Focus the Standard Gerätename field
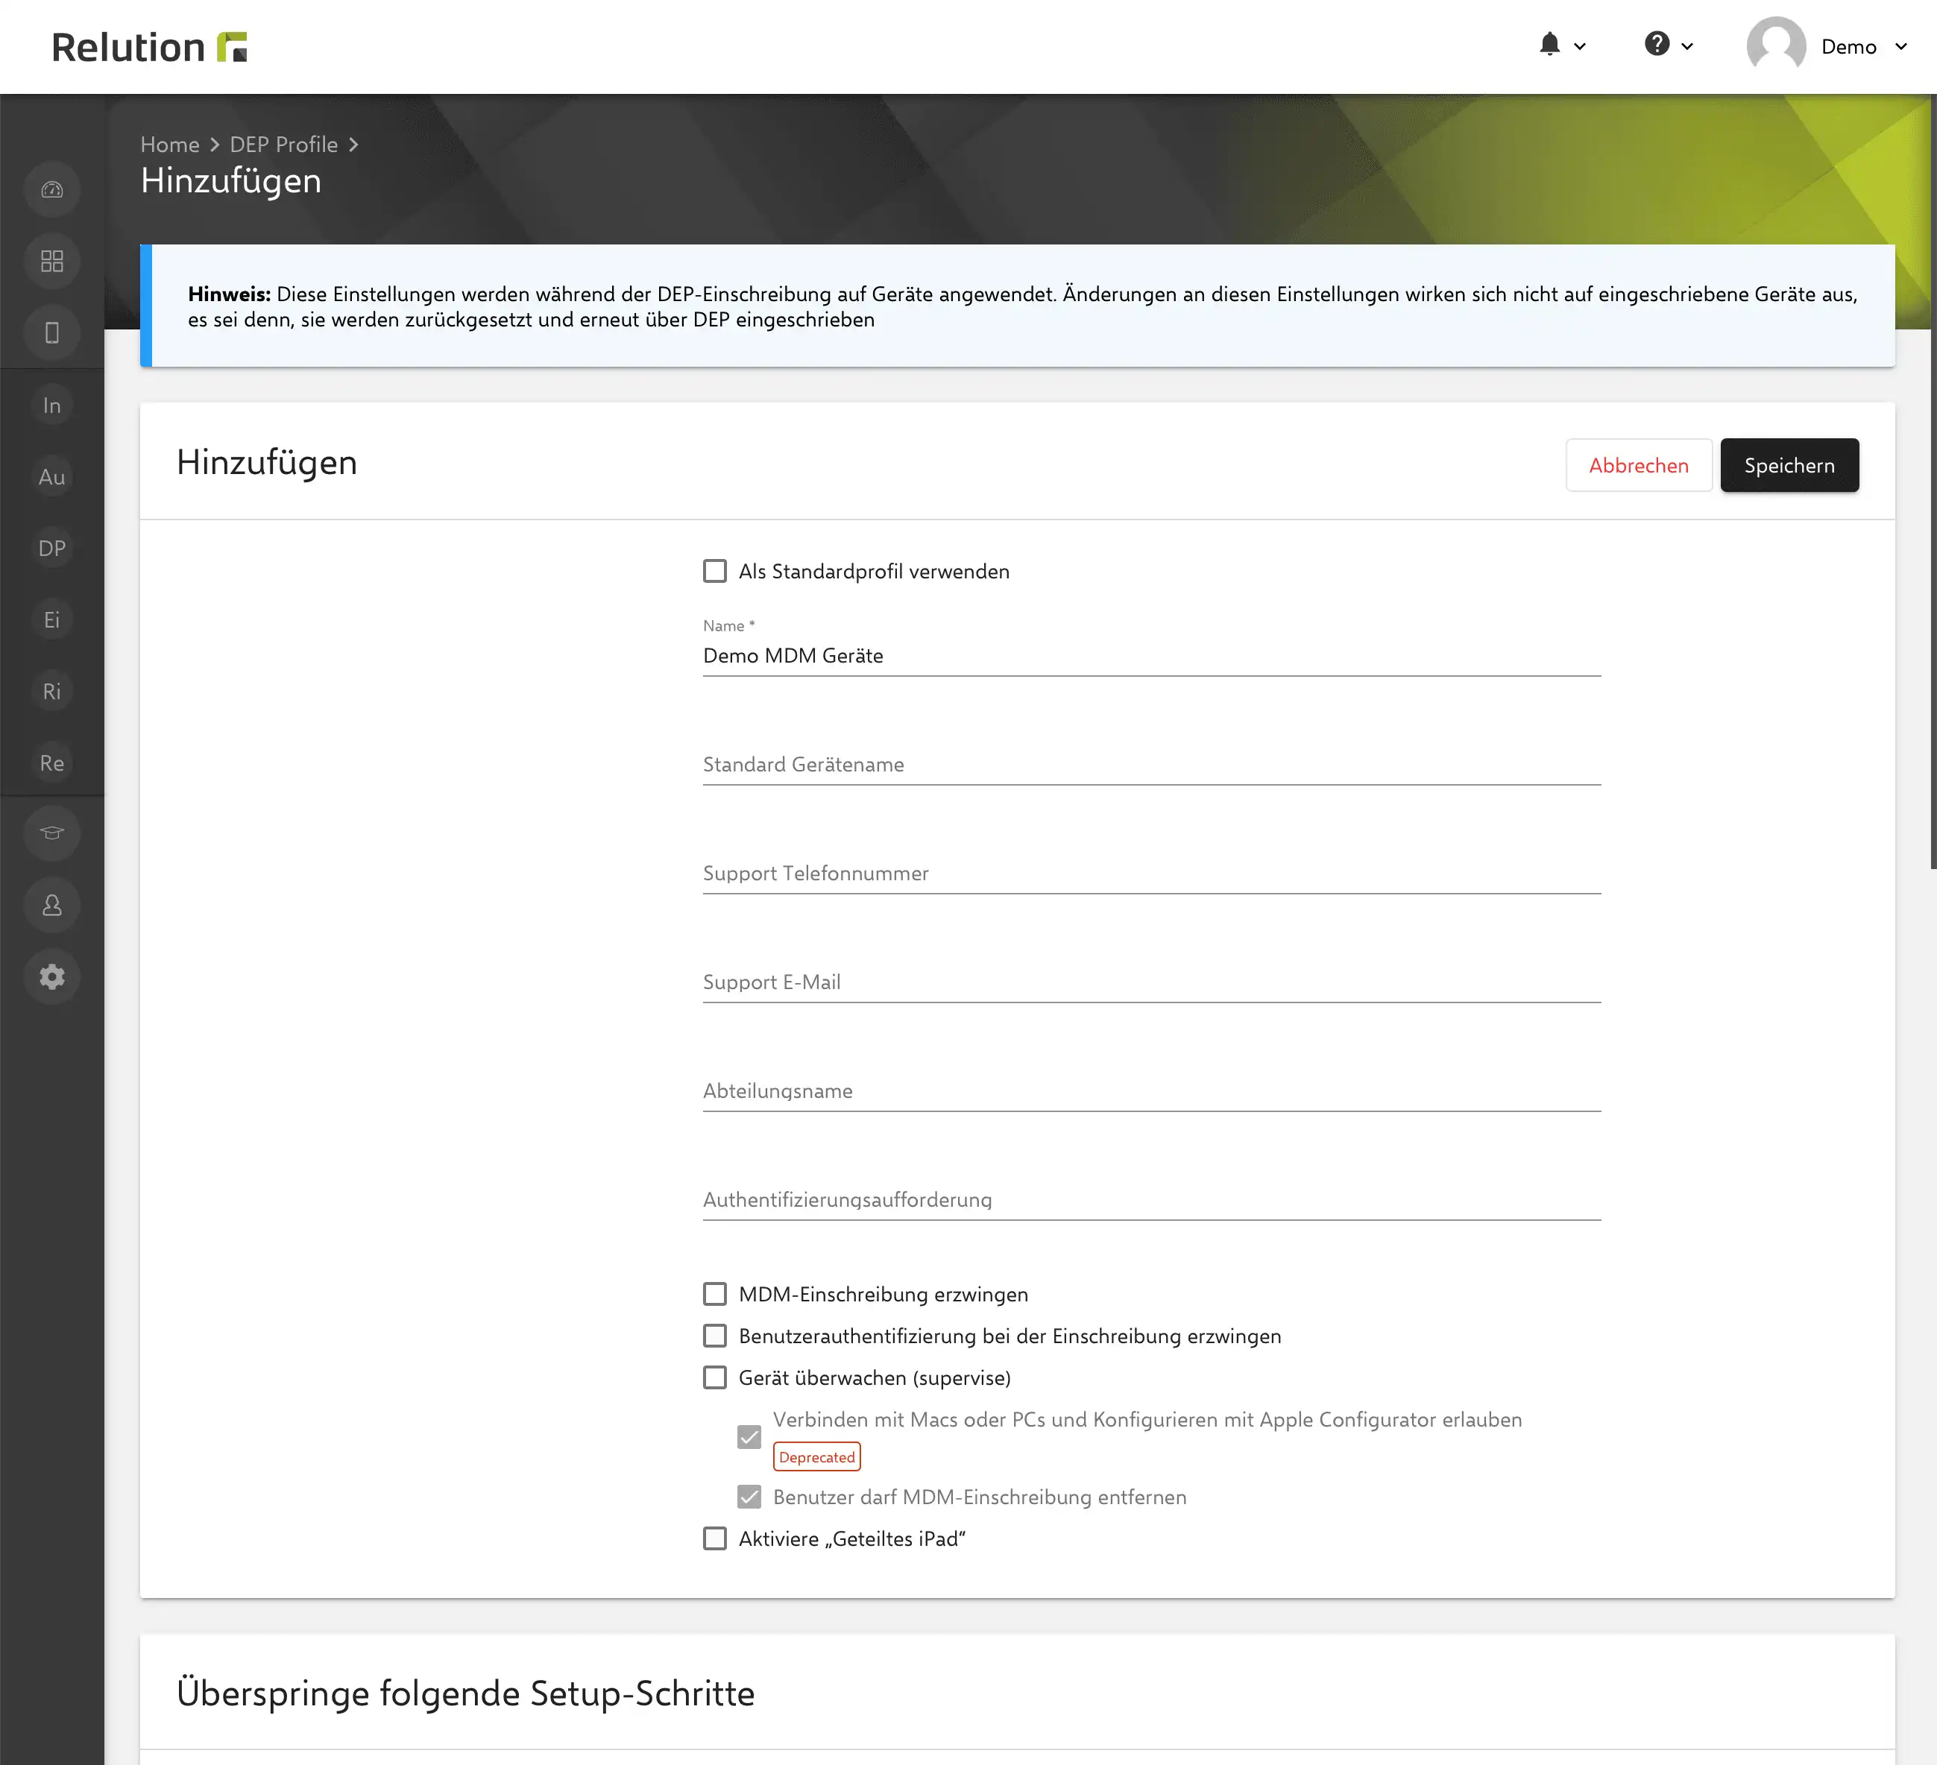This screenshot has width=1937, height=1765. point(1151,765)
